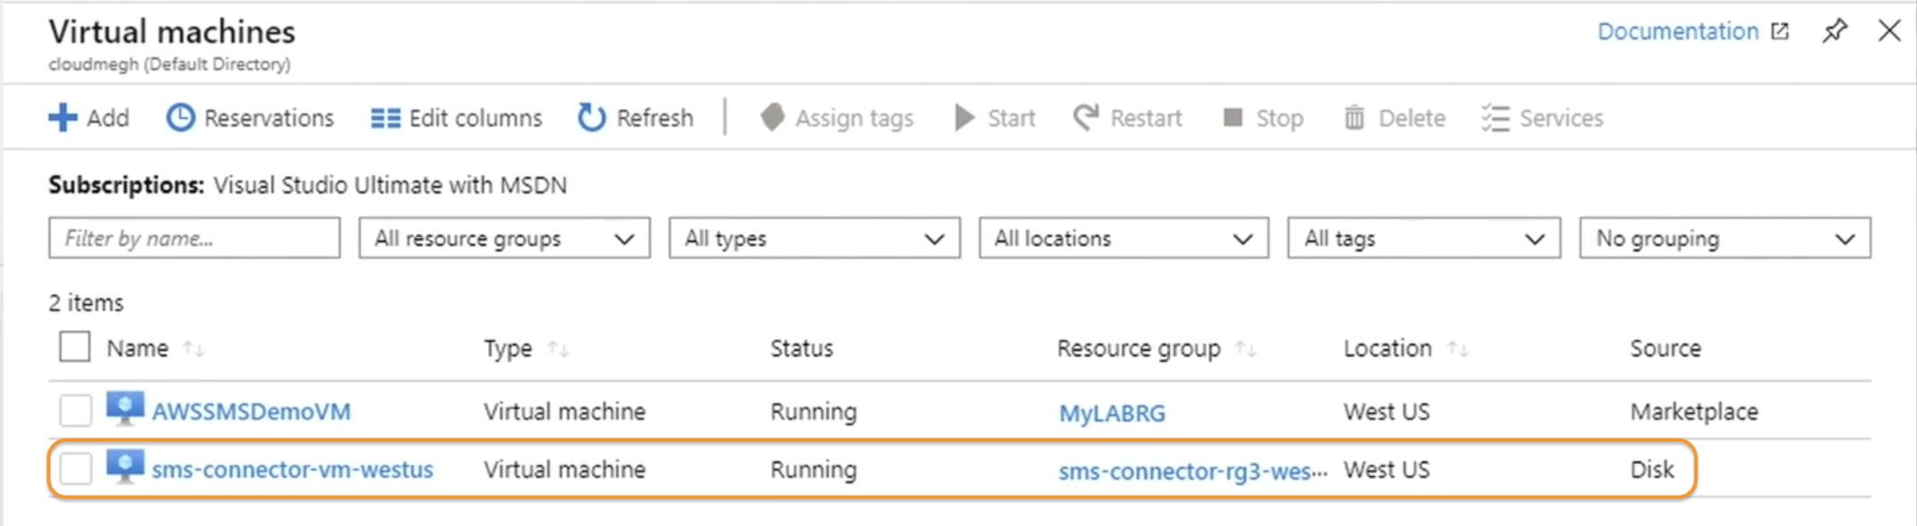Click Running status of AWSSMSDemoVM
Image resolution: width=1917 pixels, height=526 pixels.
click(x=813, y=412)
